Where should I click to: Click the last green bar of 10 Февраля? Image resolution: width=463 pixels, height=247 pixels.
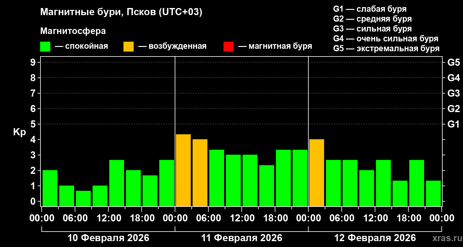point(167,183)
